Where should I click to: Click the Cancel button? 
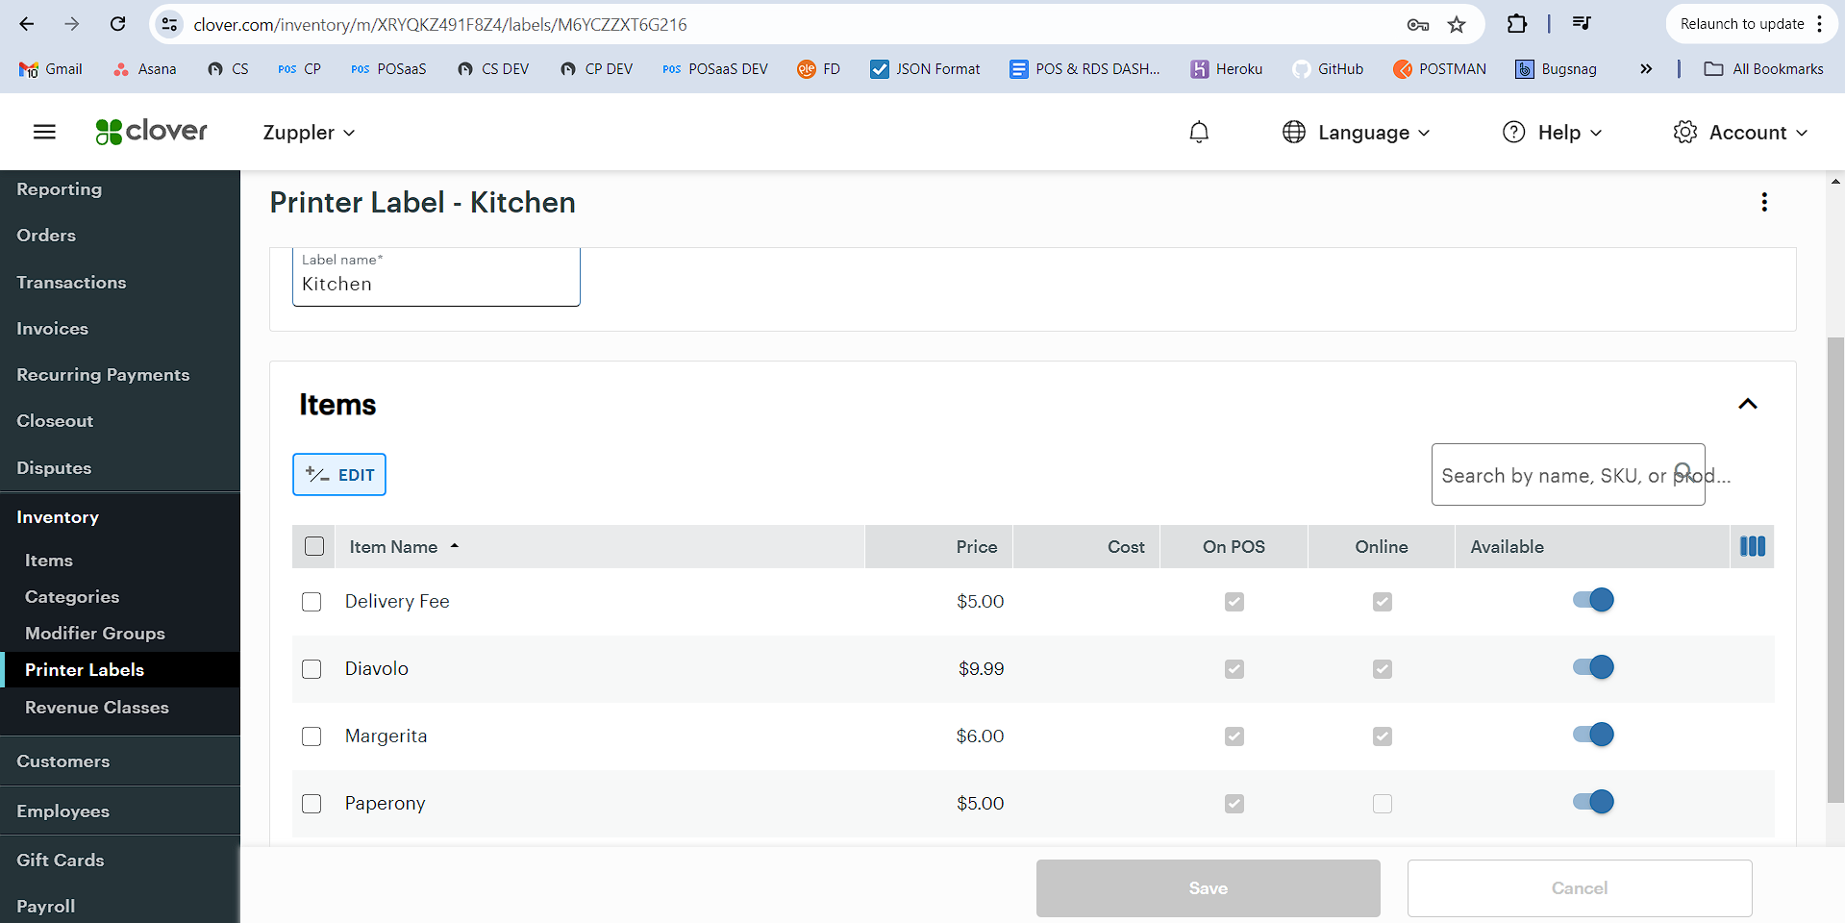tap(1580, 888)
